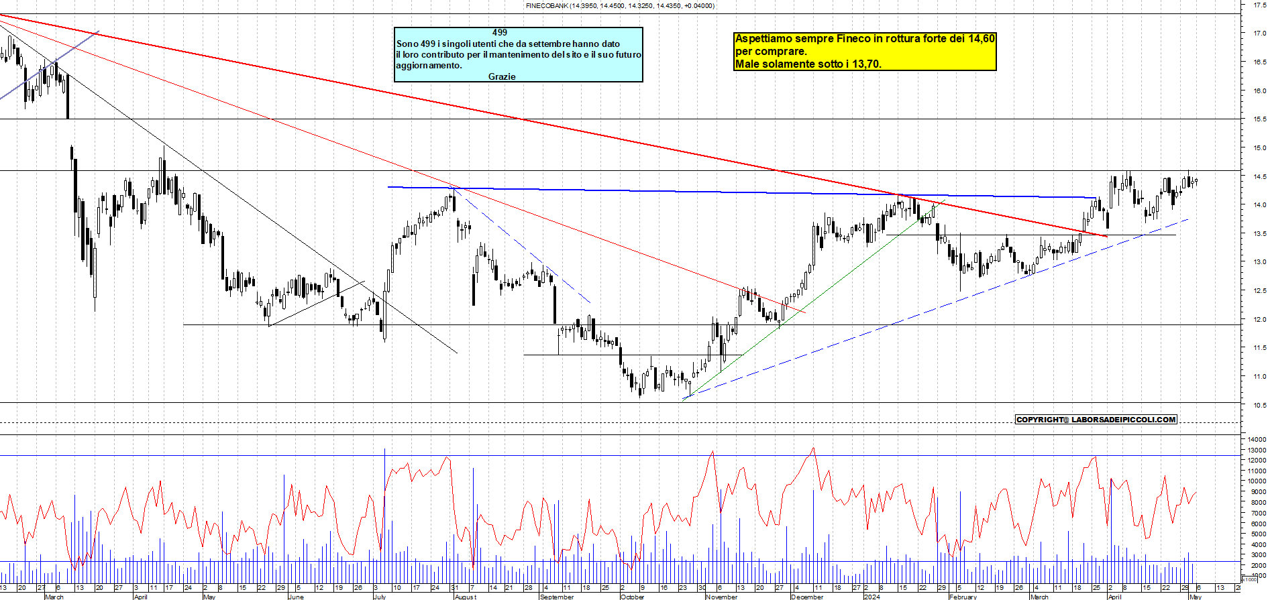Click the November label on the time axis

(722, 597)
